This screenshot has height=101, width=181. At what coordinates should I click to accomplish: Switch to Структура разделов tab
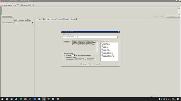click(7, 5)
